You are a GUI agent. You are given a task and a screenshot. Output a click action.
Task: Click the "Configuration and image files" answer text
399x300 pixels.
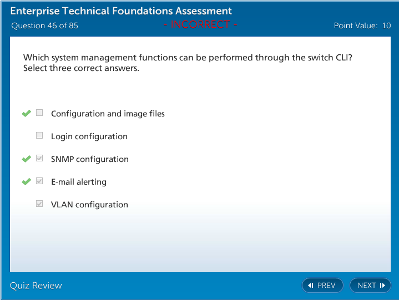(108, 114)
